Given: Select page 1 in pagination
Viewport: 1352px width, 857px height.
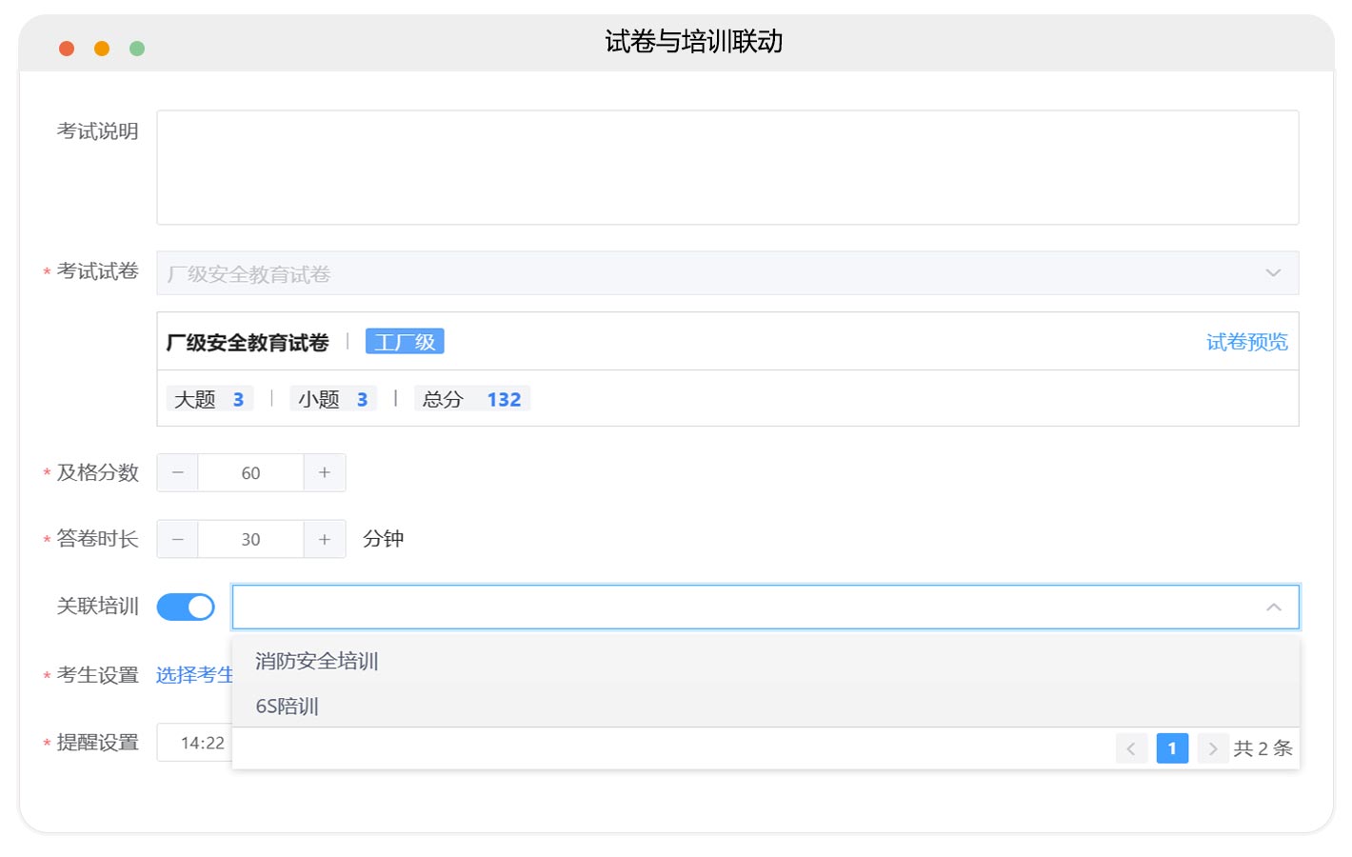Looking at the screenshot, I should [1172, 748].
